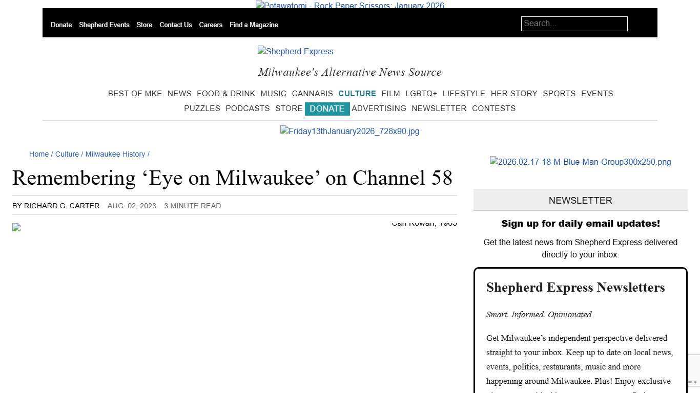
Task: Select the CULTURE navigation item
Action: tap(357, 94)
